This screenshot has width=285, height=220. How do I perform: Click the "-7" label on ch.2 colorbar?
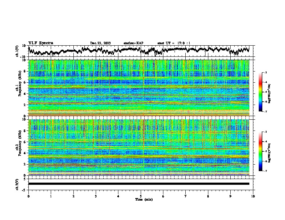(265, 171)
